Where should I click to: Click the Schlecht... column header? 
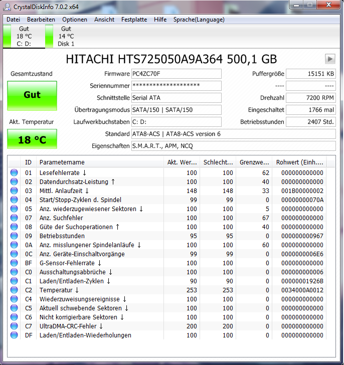218,162
